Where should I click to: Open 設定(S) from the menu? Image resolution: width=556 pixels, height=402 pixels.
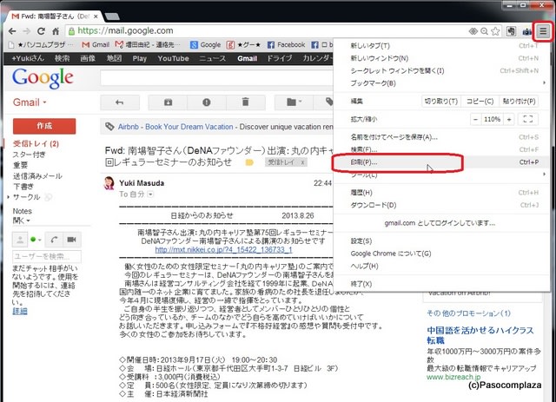[442, 241]
